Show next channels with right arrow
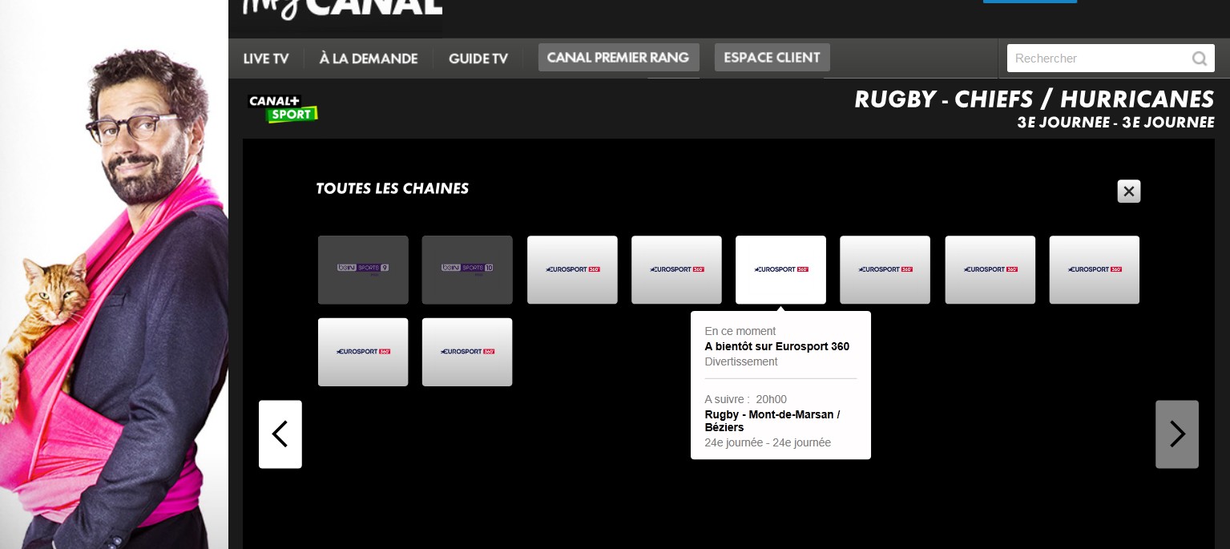 coord(1177,434)
